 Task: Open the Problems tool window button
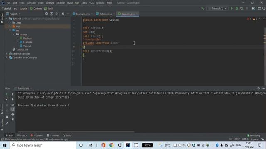click(x=37, y=135)
